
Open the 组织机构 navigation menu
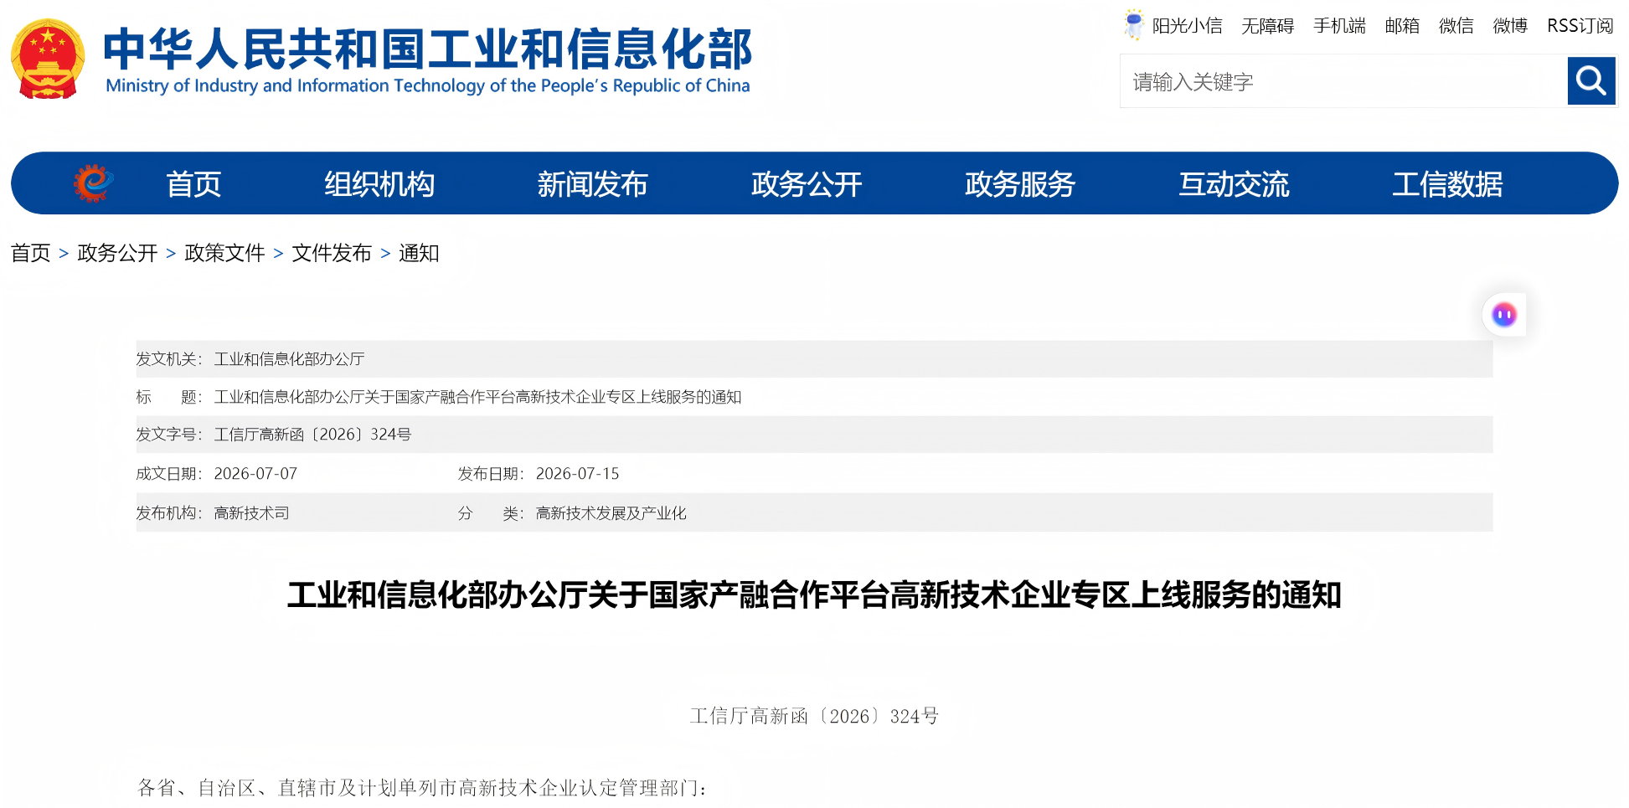point(379,184)
